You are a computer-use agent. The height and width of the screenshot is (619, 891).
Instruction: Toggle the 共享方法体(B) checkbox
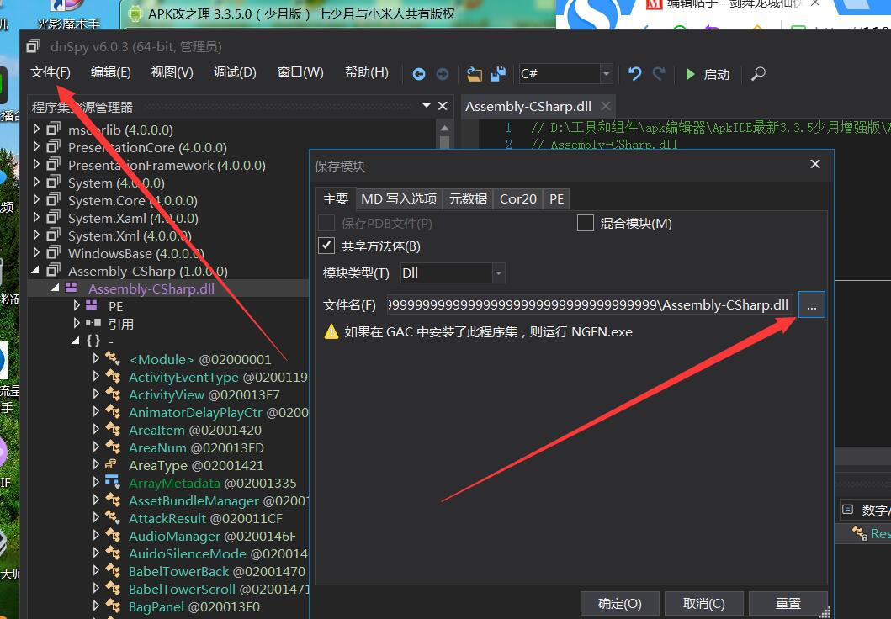coord(326,246)
